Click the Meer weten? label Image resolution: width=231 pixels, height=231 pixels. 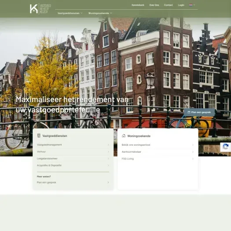pos(44,176)
